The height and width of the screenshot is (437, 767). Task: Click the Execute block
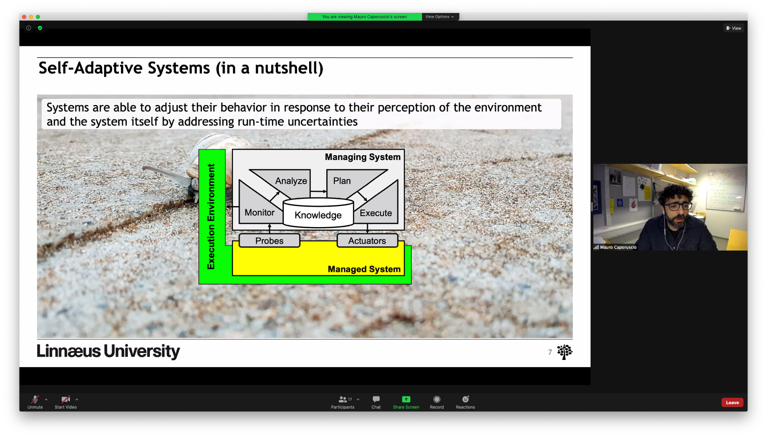pos(376,213)
